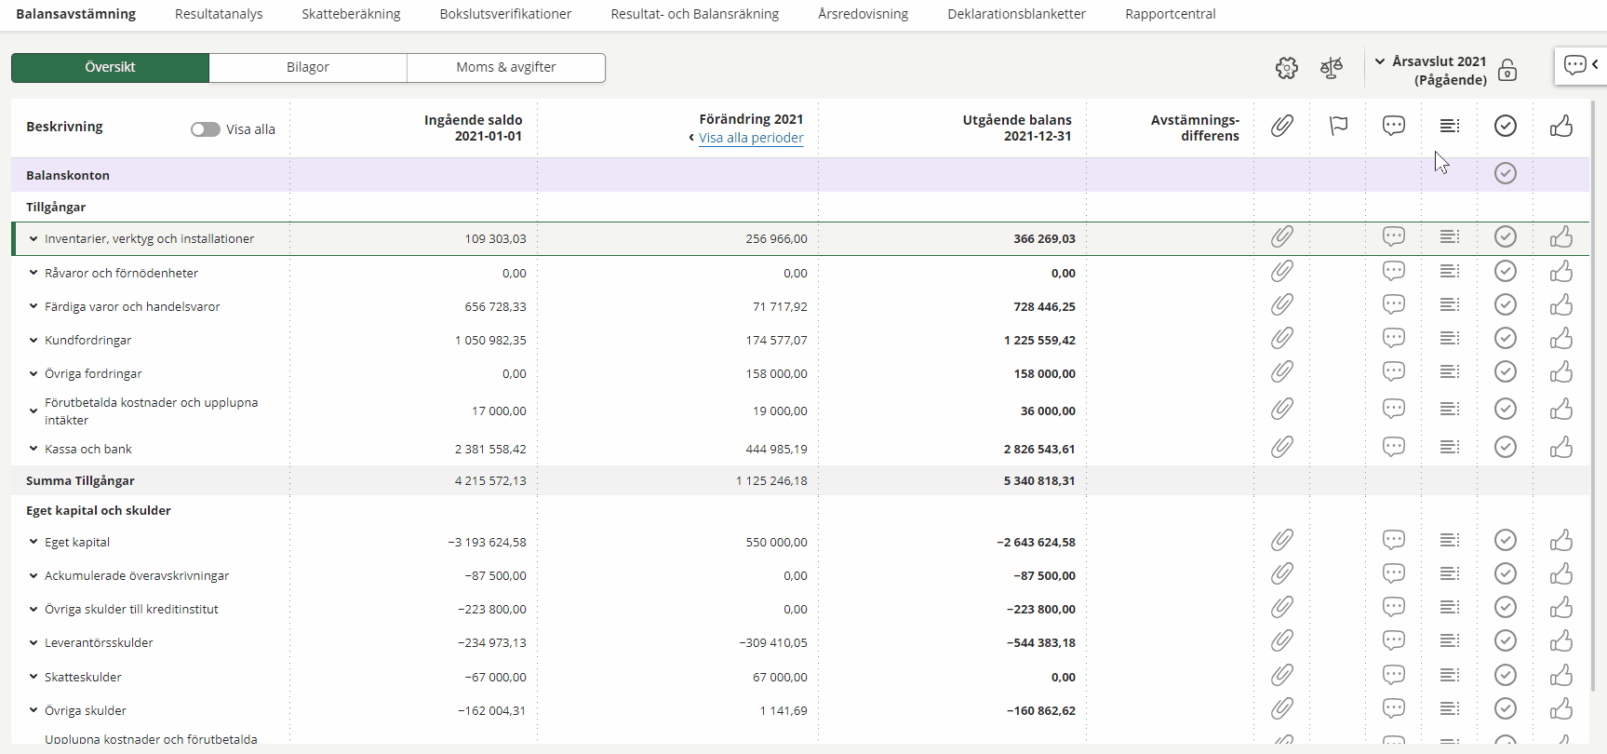This screenshot has width=1607, height=754.
Task: Open settings gear icon in toolbar
Action: coord(1286,68)
